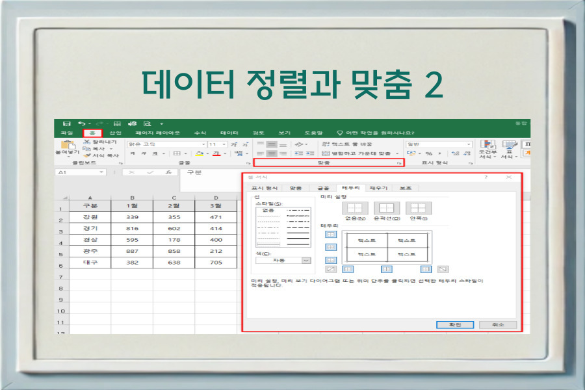Select the Inside border preset
The height and width of the screenshot is (390, 585).
[418, 208]
